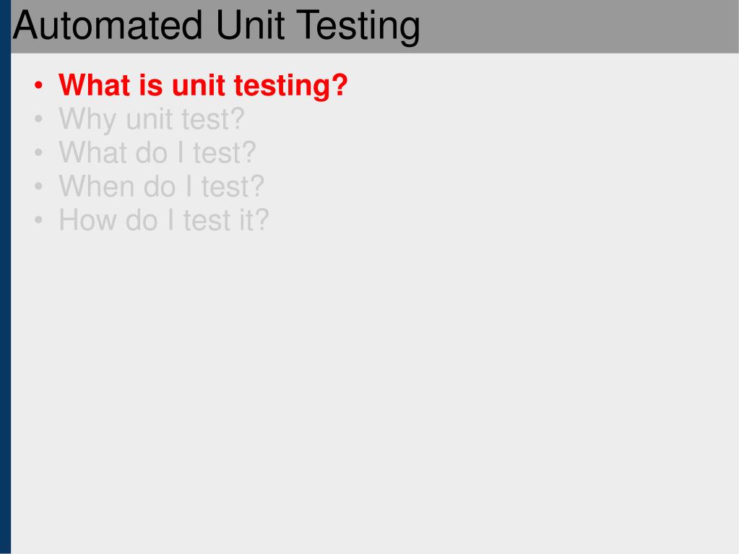Click the word 'Unit' in the slide title

point(250,25)
